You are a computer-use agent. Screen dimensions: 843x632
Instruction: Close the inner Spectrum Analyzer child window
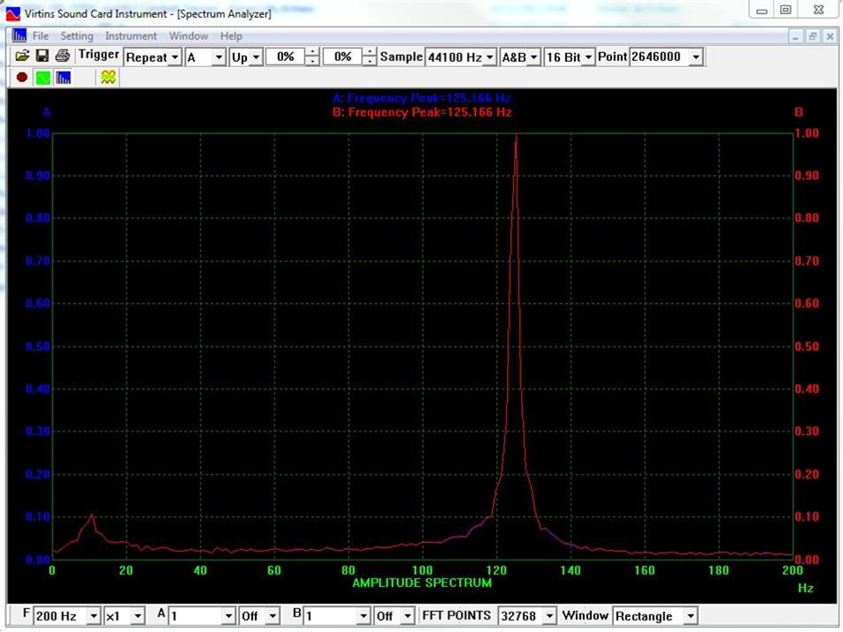pyautogui.click(x=830, y=36)
